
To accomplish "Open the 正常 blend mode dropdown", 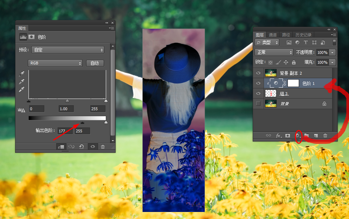I will pyautogui.click(x=274, y=52).
